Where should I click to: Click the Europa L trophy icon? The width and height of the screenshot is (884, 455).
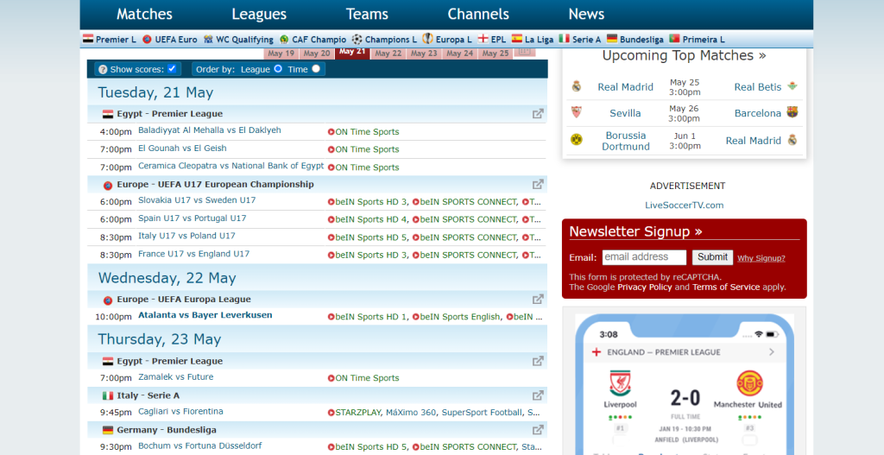[x=427, y=39]
